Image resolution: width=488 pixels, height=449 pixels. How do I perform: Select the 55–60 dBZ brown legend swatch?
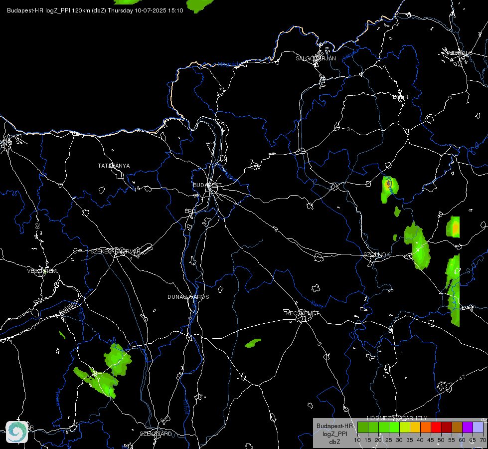(x=457, y=427)
